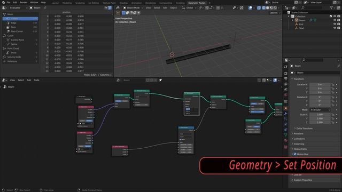The image size is (342, 192).
Task: Open the outliner filter dropdown
Action: (332, 8)
